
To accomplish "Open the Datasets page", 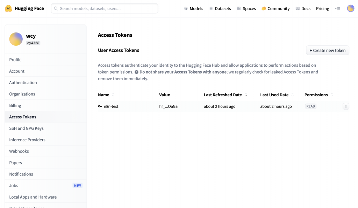I will 220,8.
